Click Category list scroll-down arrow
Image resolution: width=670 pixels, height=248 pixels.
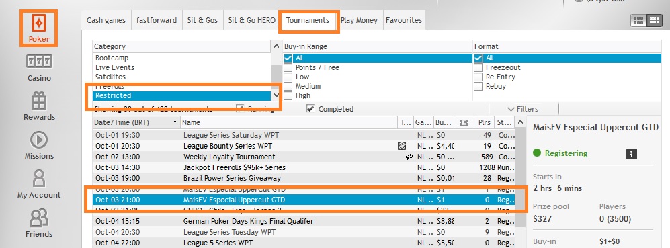click(276, 96)
